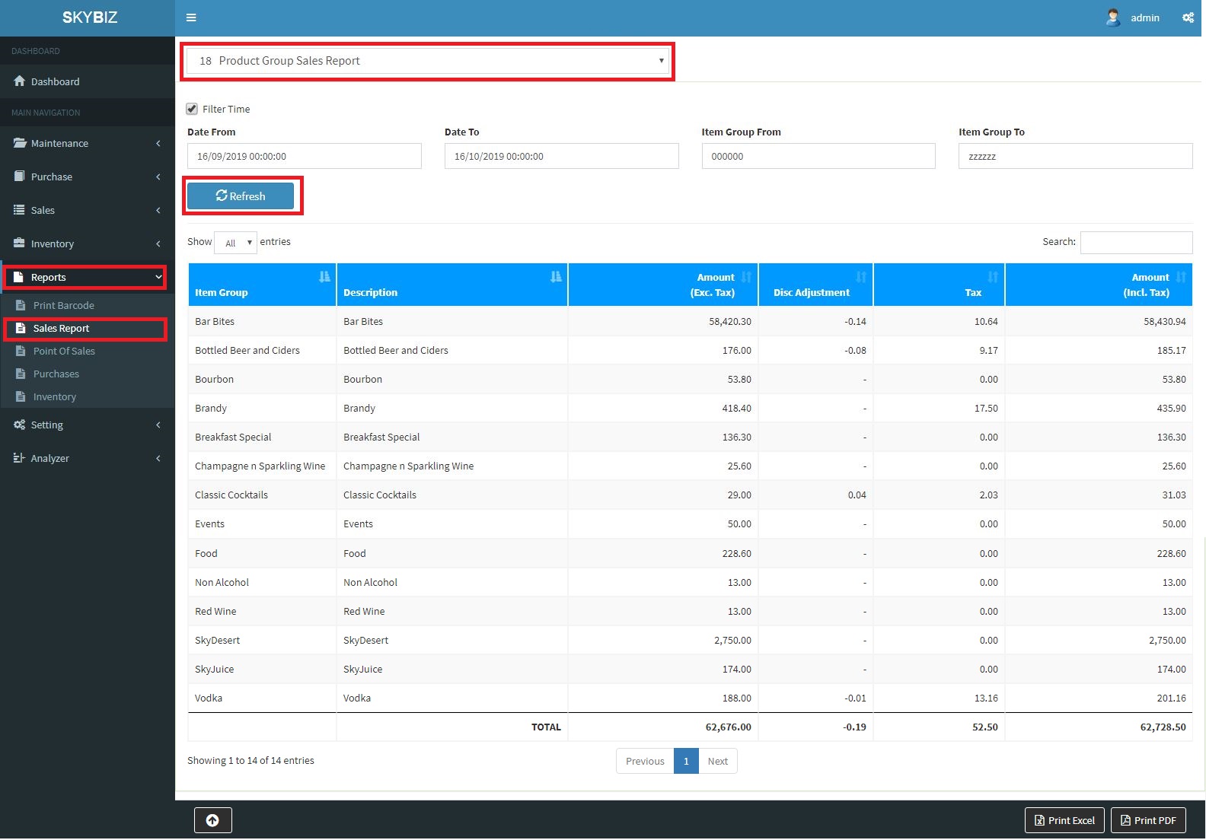
Task: Click the Date From field
Action: pos(304,156)
